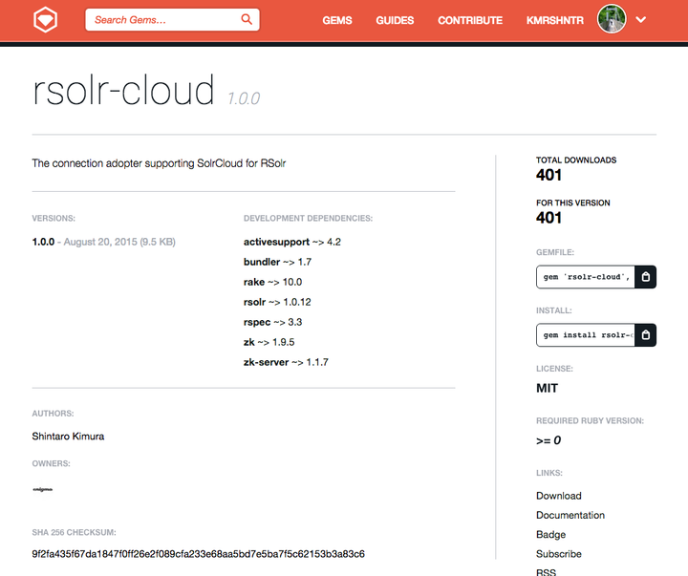Click the 1.0.0 version label beside title

point(244,98)
